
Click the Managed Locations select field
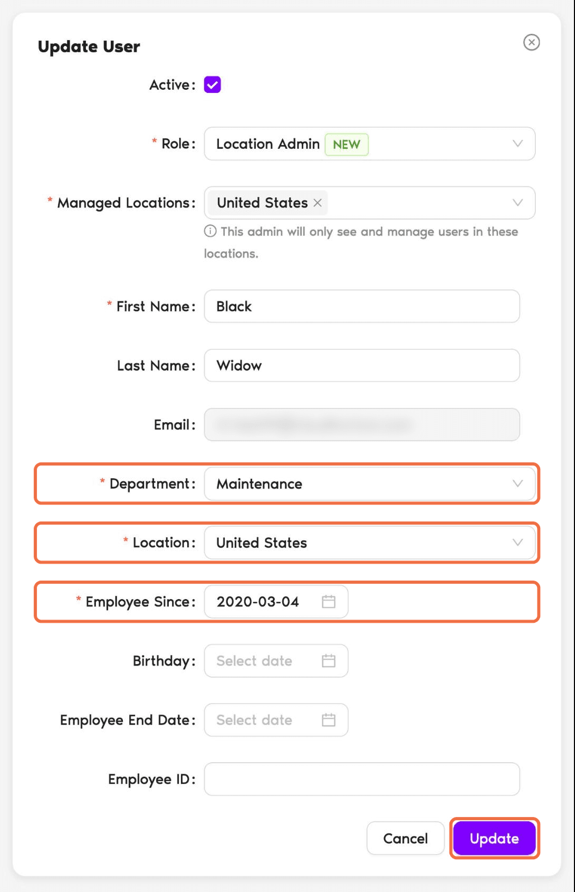pyautogui.click(x=369, y=203)
